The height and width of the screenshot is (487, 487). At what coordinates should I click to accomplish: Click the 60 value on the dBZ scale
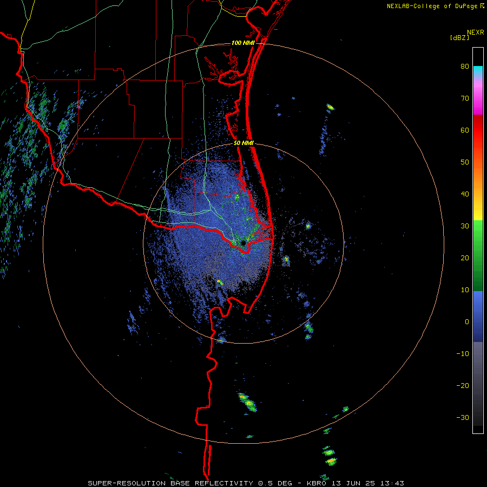click(x=465, y=130)
